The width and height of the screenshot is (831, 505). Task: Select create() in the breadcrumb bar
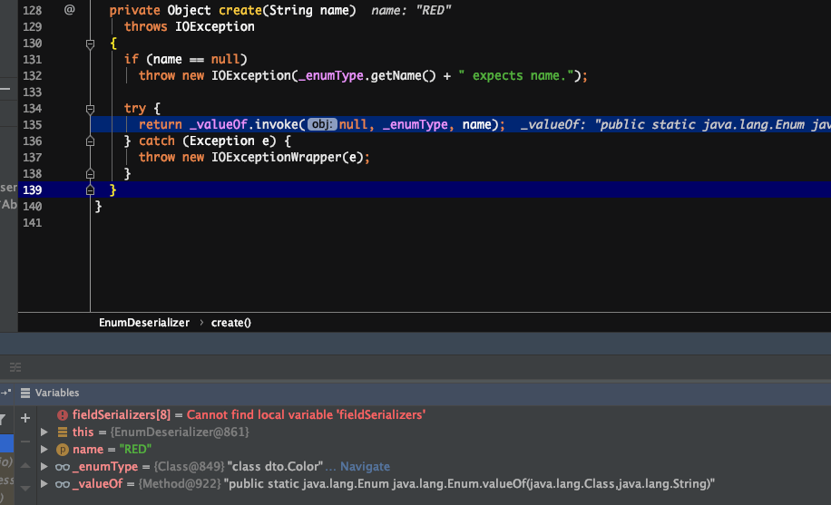click(230, 322)
